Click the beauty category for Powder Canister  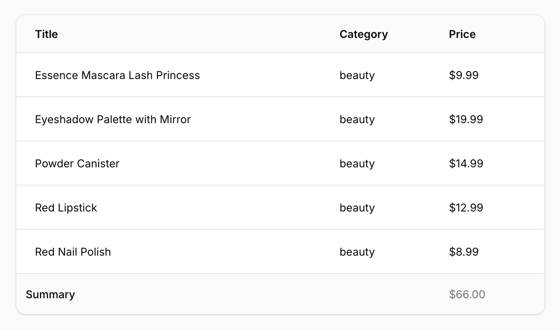357,163
